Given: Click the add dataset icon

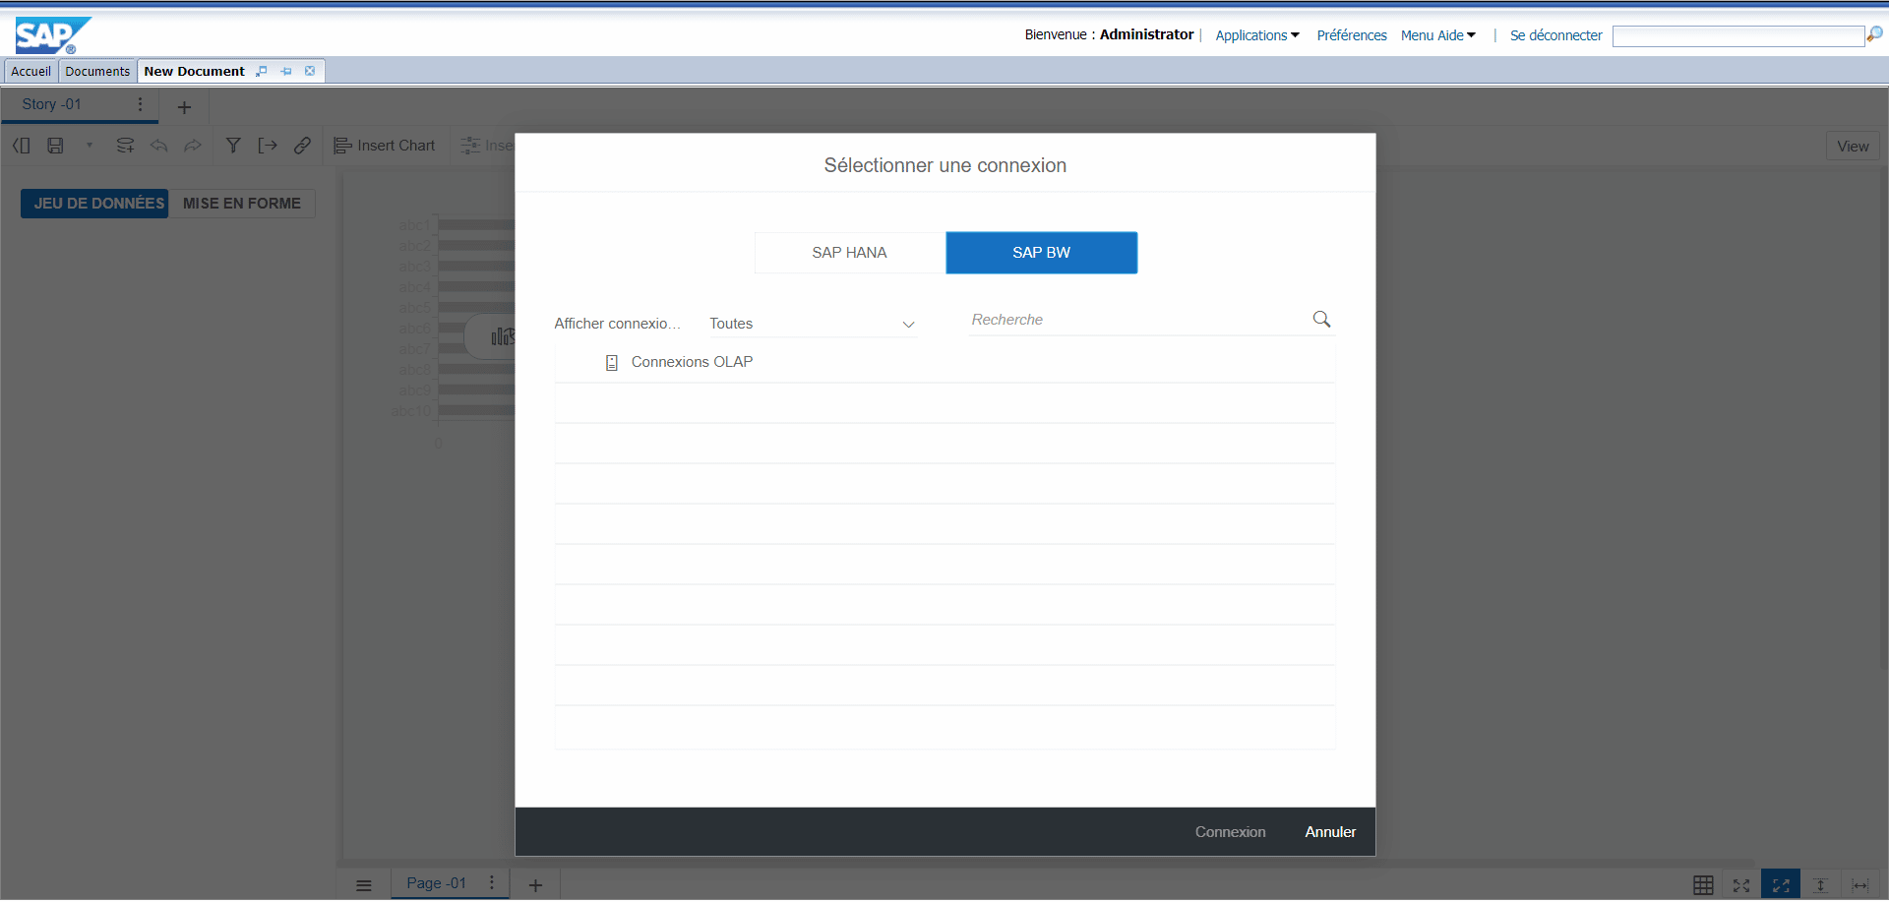Looking at the screenshot, I should click(125, 146).
